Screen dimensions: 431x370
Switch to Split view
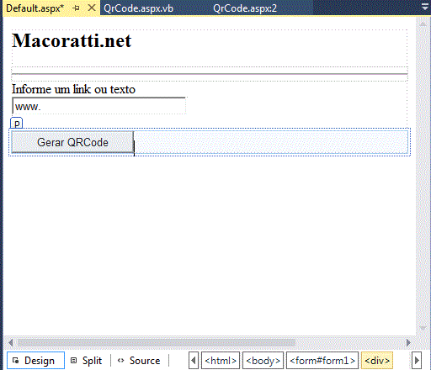(86, 361)
